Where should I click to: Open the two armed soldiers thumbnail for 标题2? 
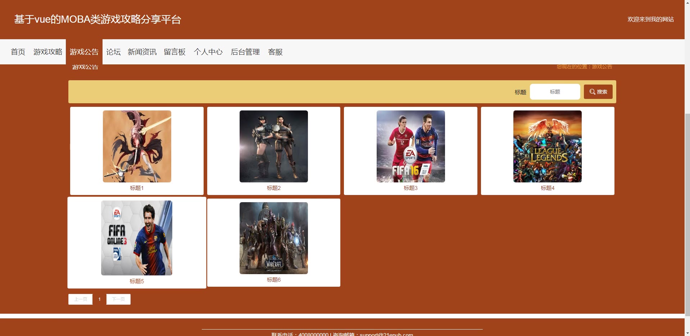274,146
